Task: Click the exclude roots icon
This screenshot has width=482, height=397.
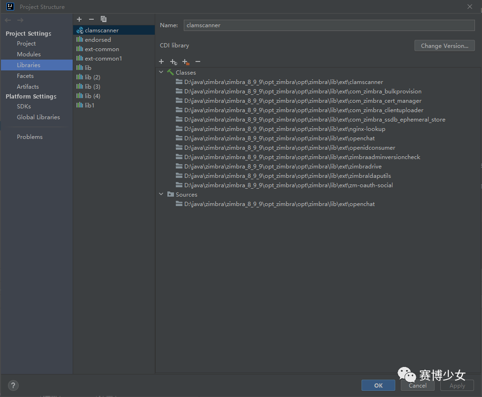Action: pyautogui.click(x=186, y=62)
